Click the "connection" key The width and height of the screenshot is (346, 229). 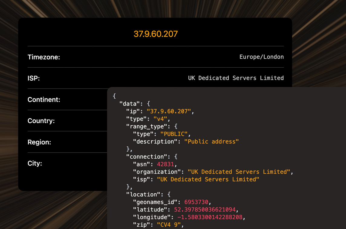pos(146,157)
